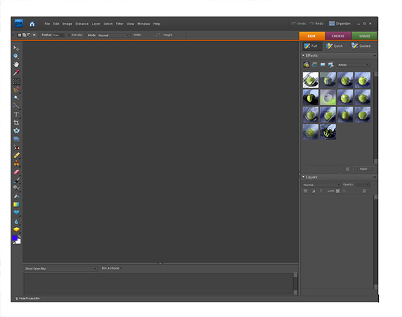402x317 pixels.
Task: Select the Horizontal Type tool
Action: tap(16, 115)
